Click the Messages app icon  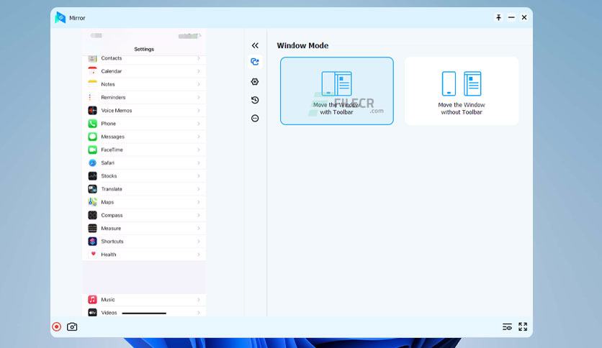pos(92,137)
